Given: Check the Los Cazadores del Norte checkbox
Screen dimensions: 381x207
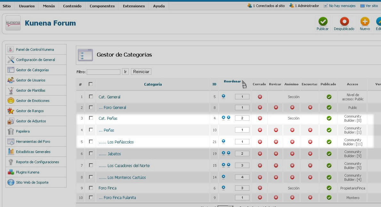Looking at the screenshot, I should coord(91,165).
